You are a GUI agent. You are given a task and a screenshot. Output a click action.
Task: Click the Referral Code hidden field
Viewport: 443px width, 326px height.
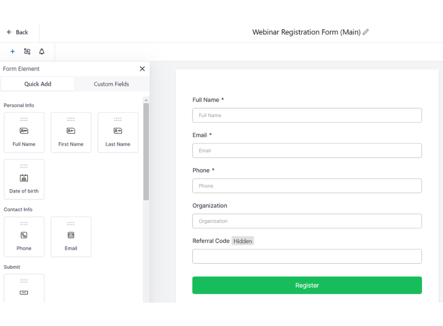click(x=307, y=256)
